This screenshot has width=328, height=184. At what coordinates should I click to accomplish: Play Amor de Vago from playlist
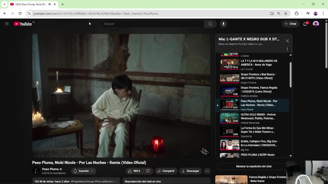click(252, 65)
